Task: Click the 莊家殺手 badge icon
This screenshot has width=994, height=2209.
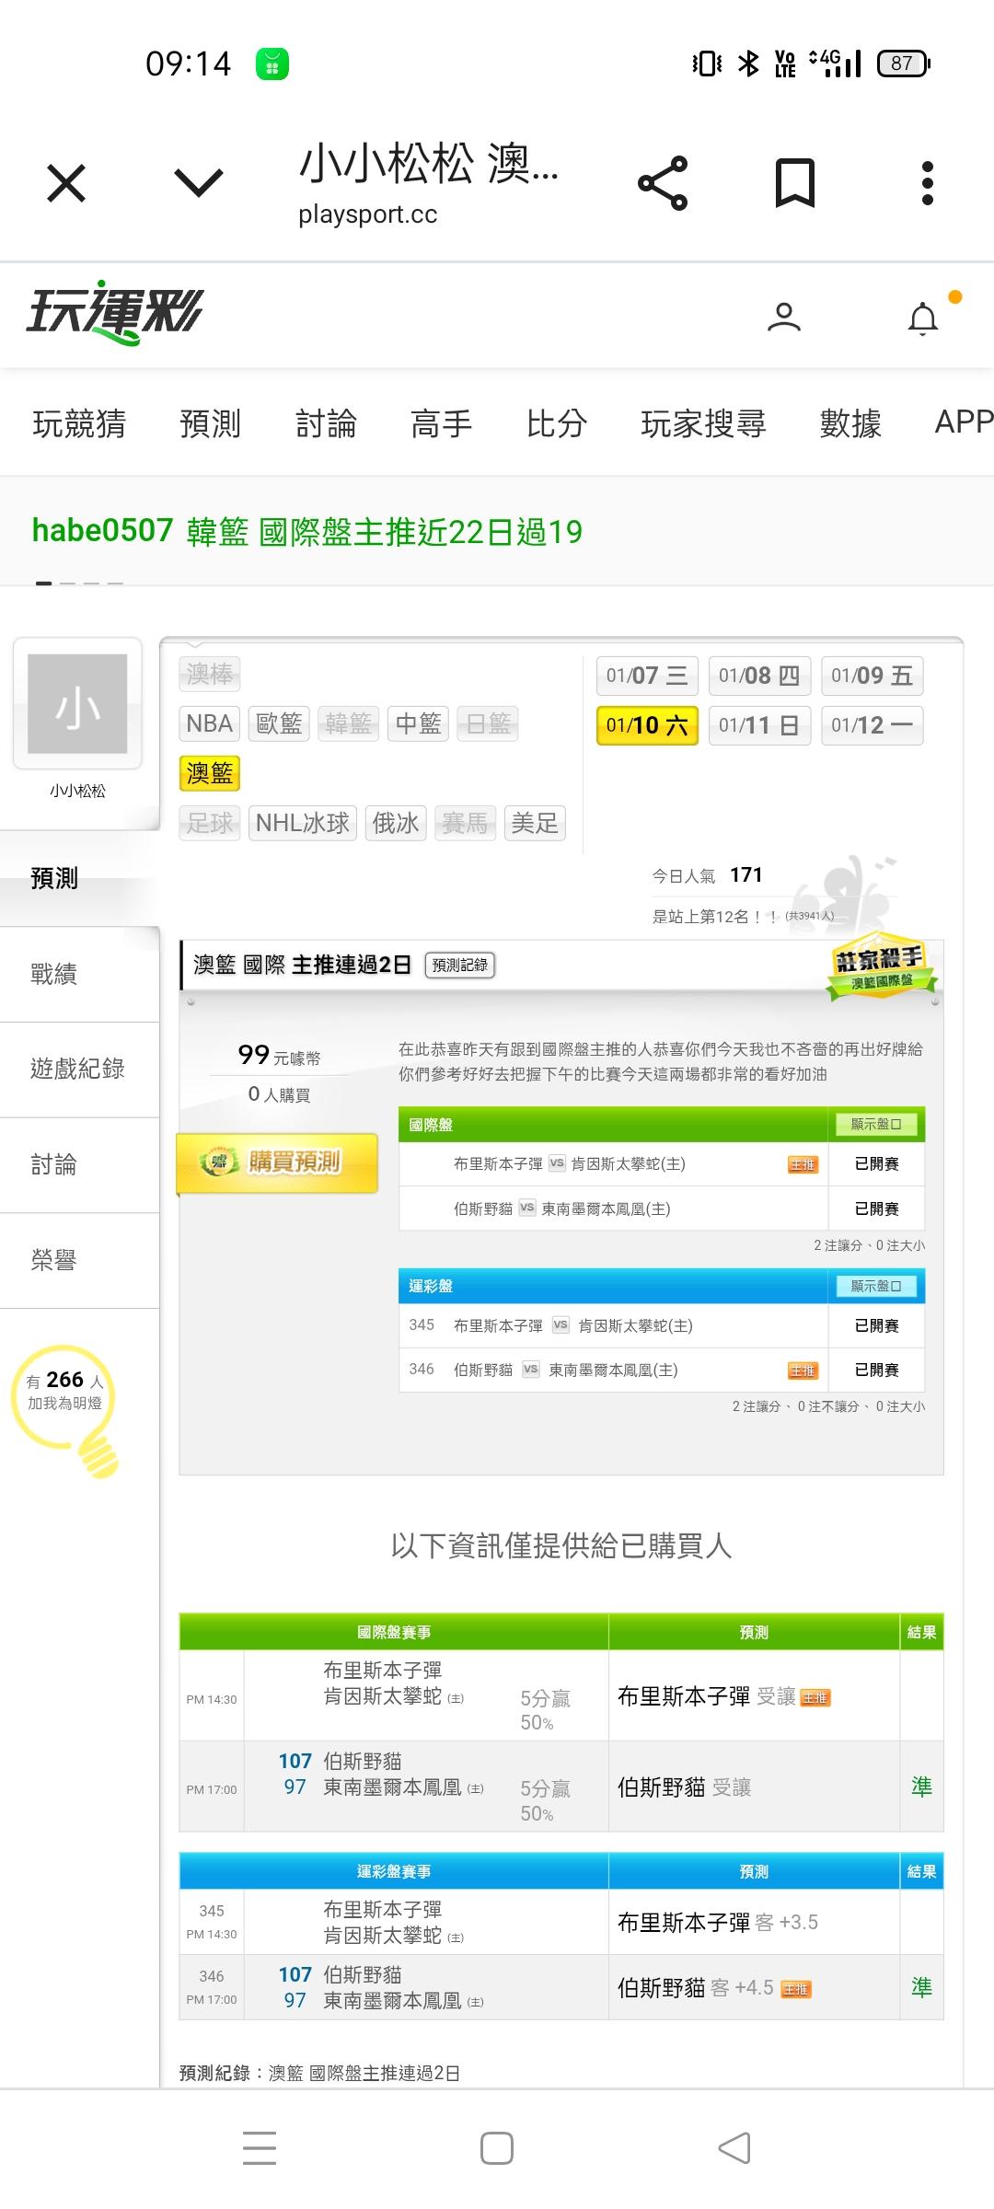Action: [881, 966]
